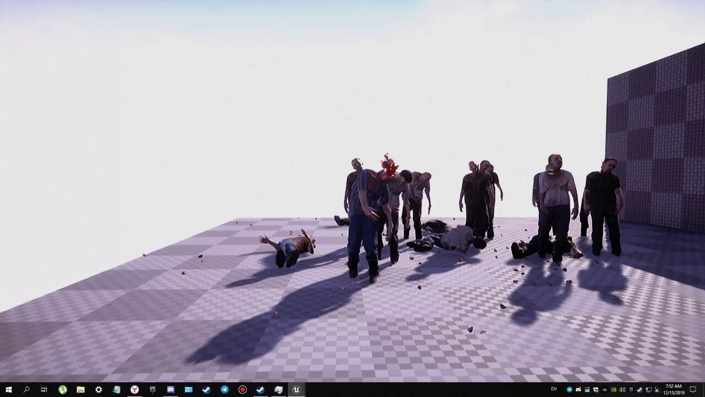Open Telegram from the taskbar buttons

(x=225, y=389)
